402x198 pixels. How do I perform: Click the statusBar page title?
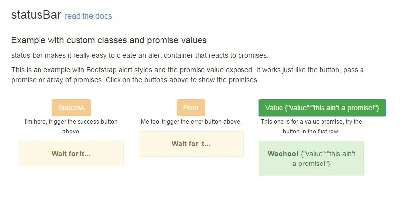click(x=36, y=15)
